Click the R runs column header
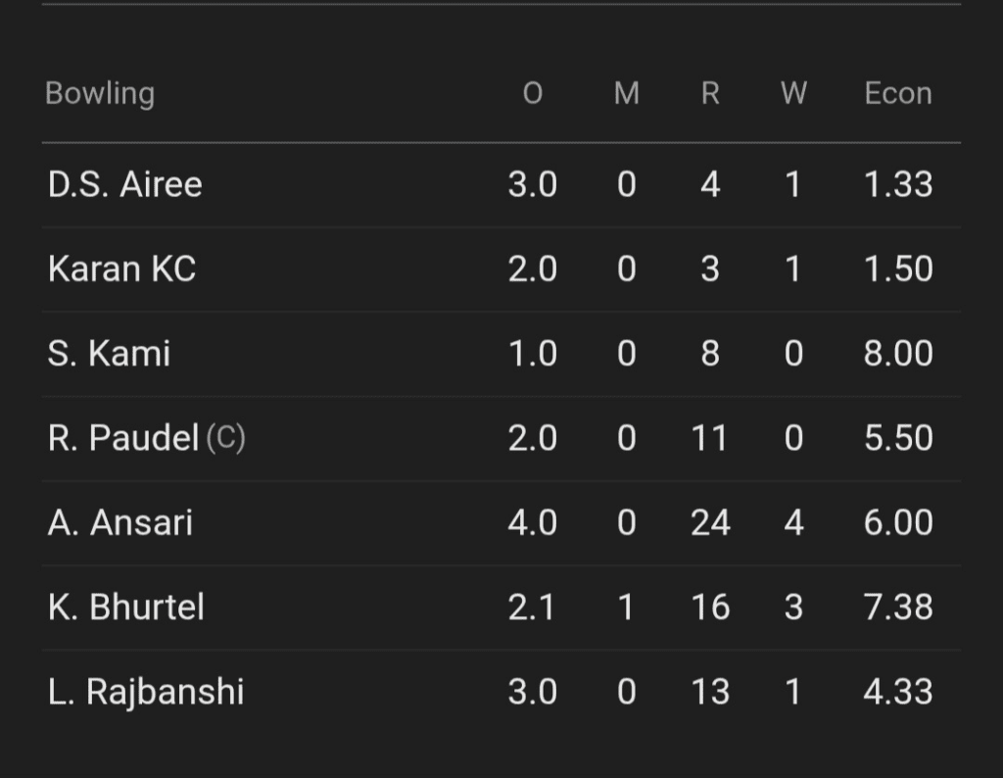 [x=710, y=93]
